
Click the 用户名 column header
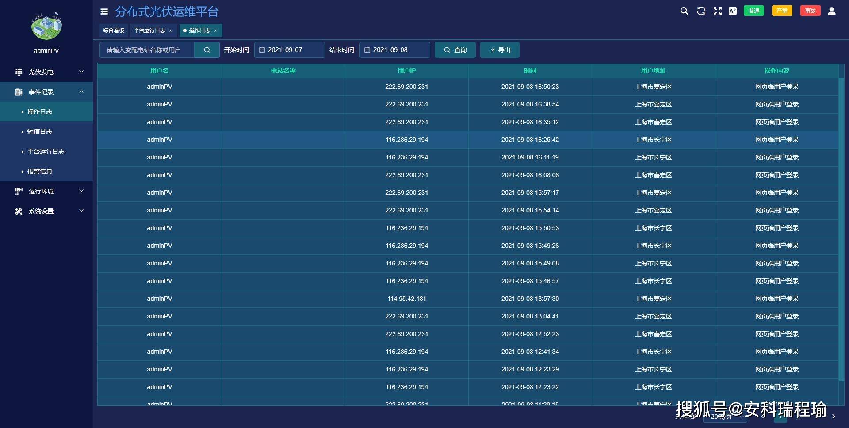point(159,71)
